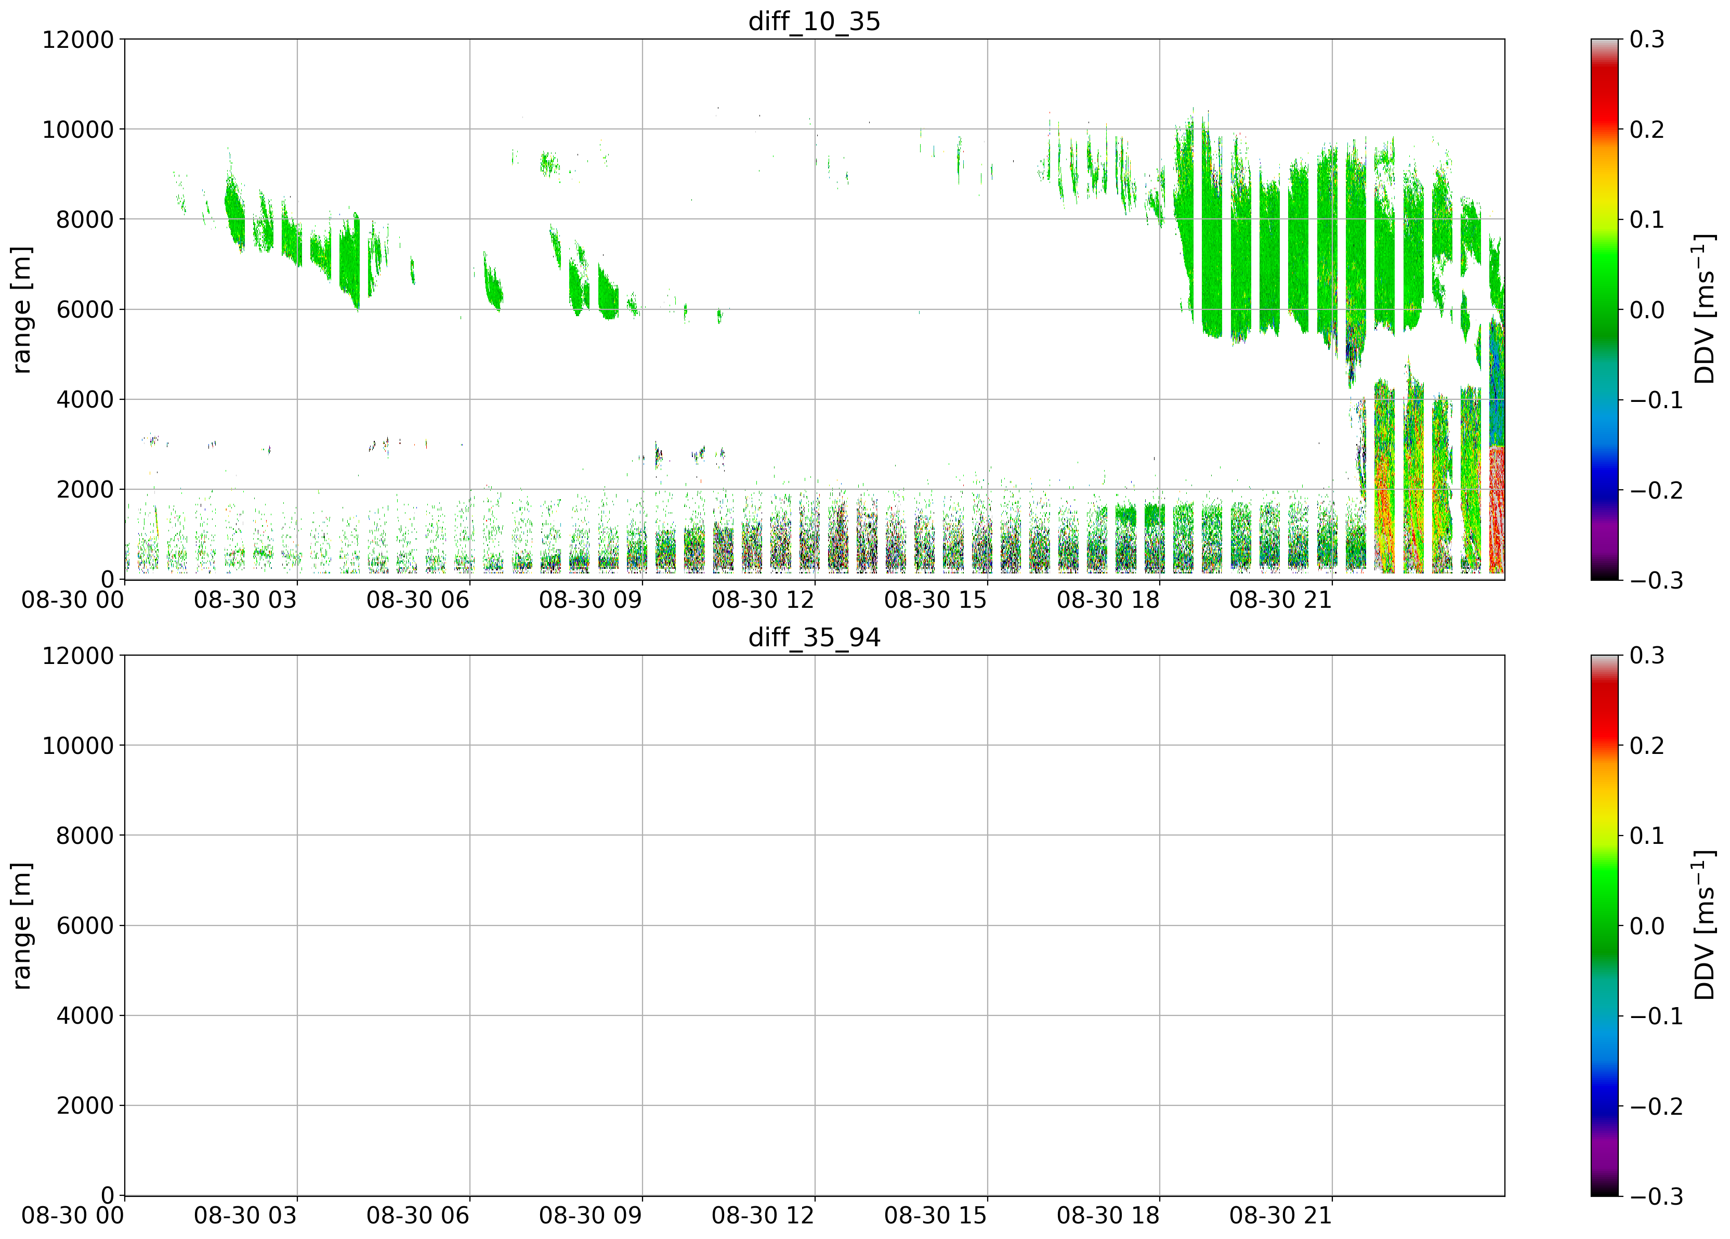1730x1239 pixels.
Task: Click the −0.3 tick on the diff_10_35 colorbar
Action: tap(1657, 580)
